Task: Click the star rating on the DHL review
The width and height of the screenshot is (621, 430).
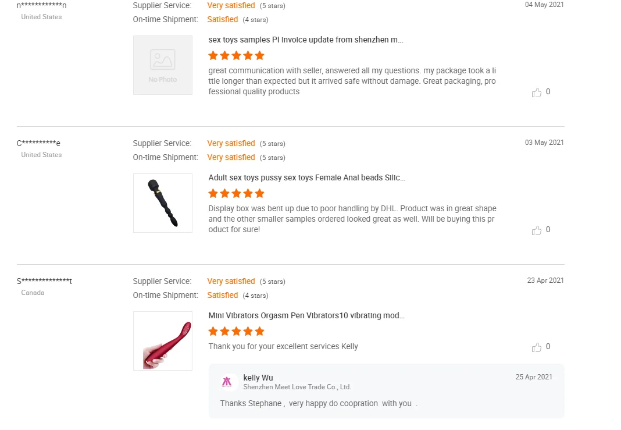Action: pyautogui.click(x=236, y=194)
